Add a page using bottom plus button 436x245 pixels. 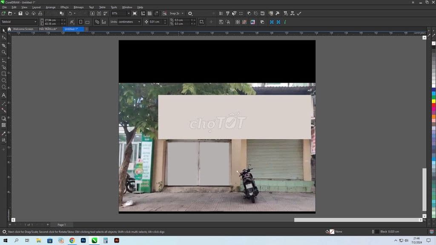coord(48,225)
